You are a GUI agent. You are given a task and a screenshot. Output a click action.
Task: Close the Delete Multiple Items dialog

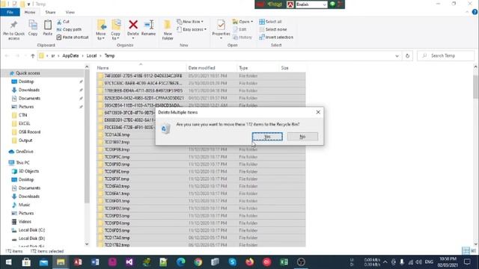318,112
